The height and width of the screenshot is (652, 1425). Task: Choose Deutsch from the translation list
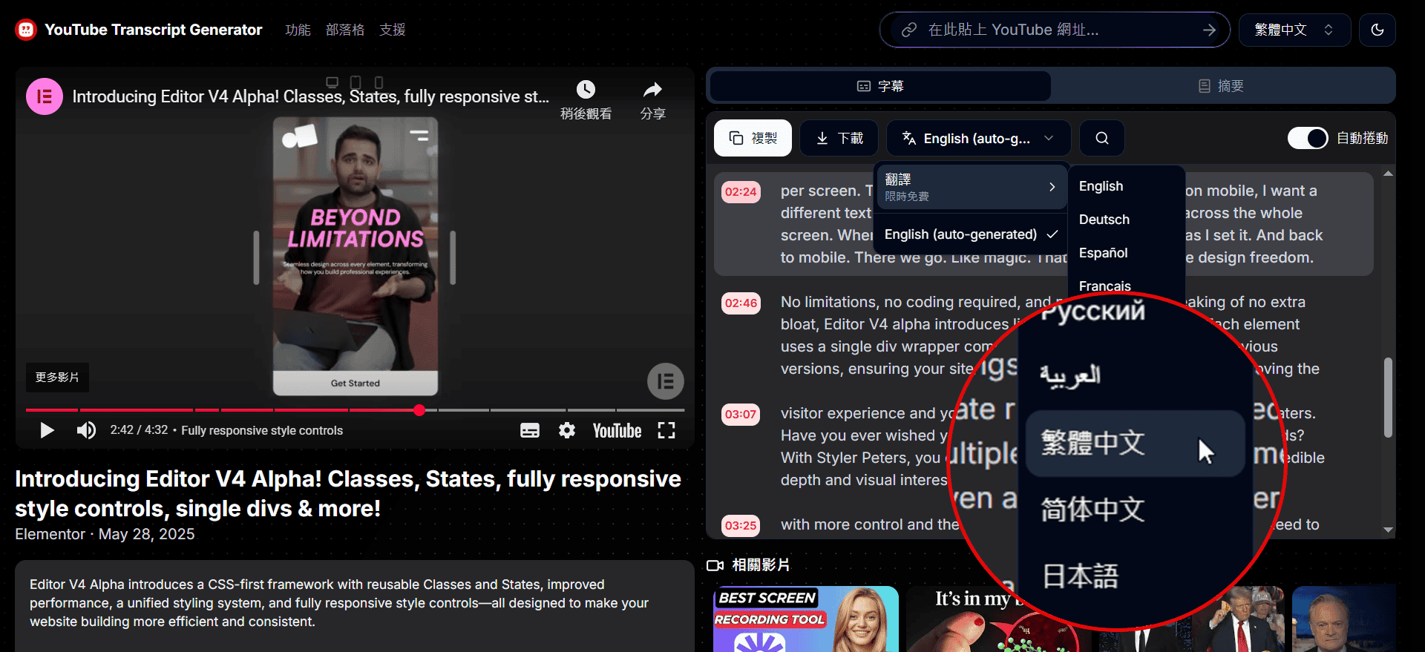1104,220
